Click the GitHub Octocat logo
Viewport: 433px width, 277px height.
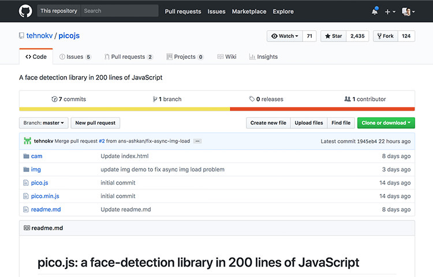[x=25, y=11]
